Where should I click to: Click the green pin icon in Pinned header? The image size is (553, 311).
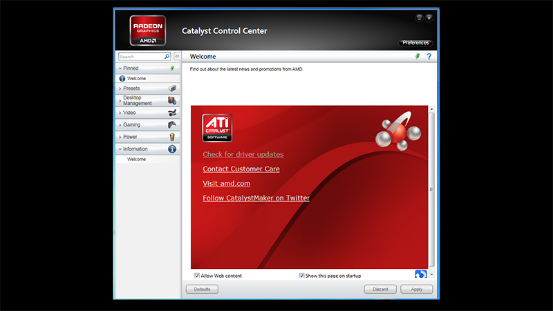click(x=172, y=68)
